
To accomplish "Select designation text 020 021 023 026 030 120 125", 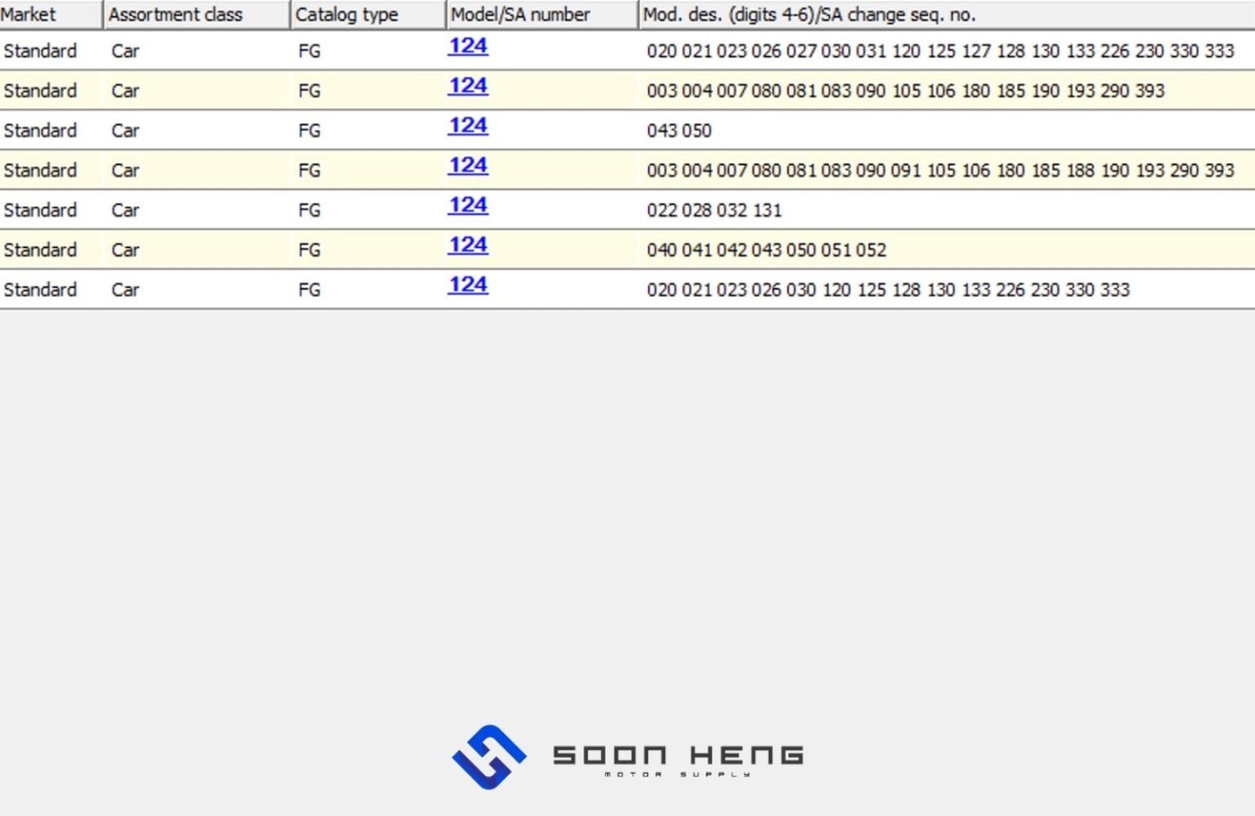I will [888, 290].
